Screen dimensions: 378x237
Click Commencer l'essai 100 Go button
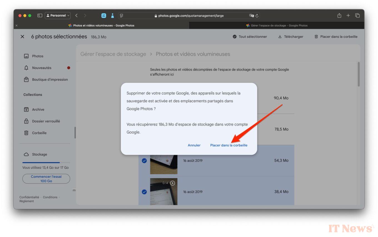[x=46, y=179]
